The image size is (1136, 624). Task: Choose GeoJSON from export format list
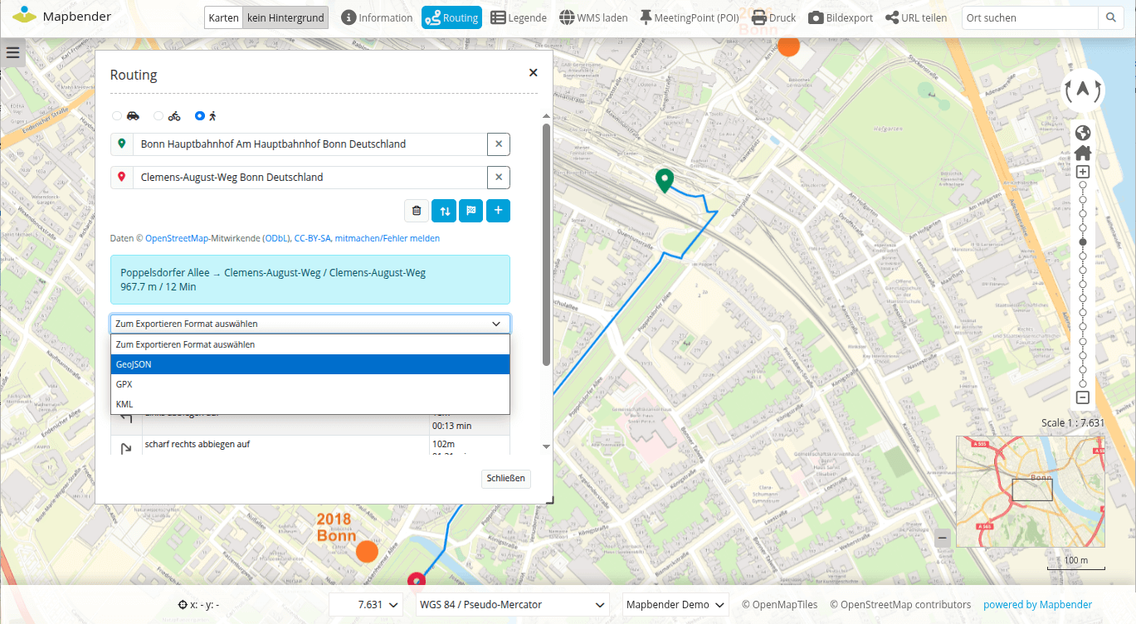click(310, 364)
